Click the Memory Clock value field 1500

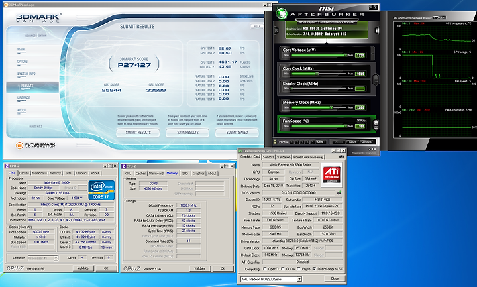pos(360,108)
